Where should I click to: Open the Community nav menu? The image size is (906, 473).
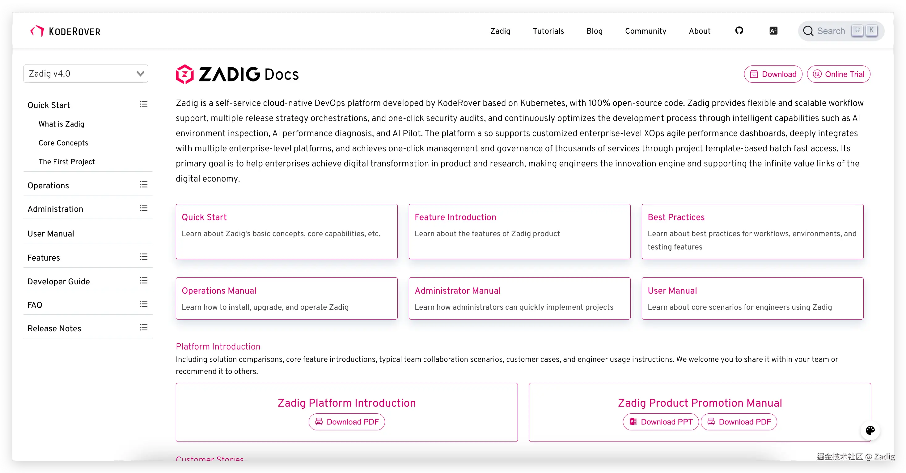click(646, 31)
